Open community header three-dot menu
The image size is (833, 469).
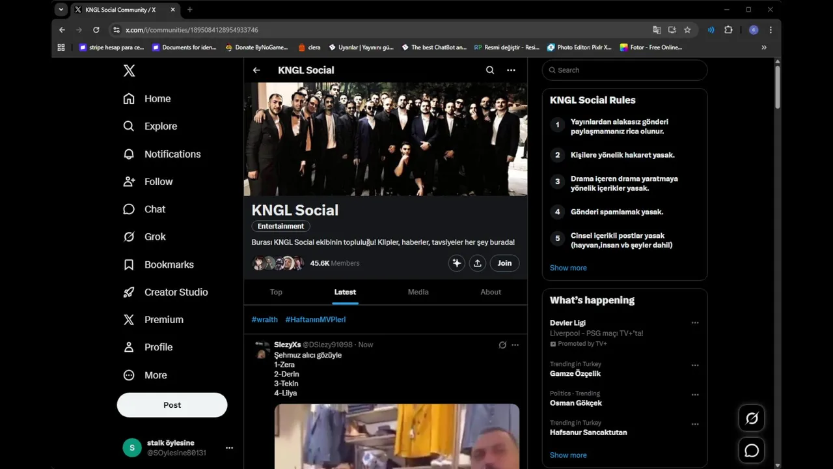point(511,70)
